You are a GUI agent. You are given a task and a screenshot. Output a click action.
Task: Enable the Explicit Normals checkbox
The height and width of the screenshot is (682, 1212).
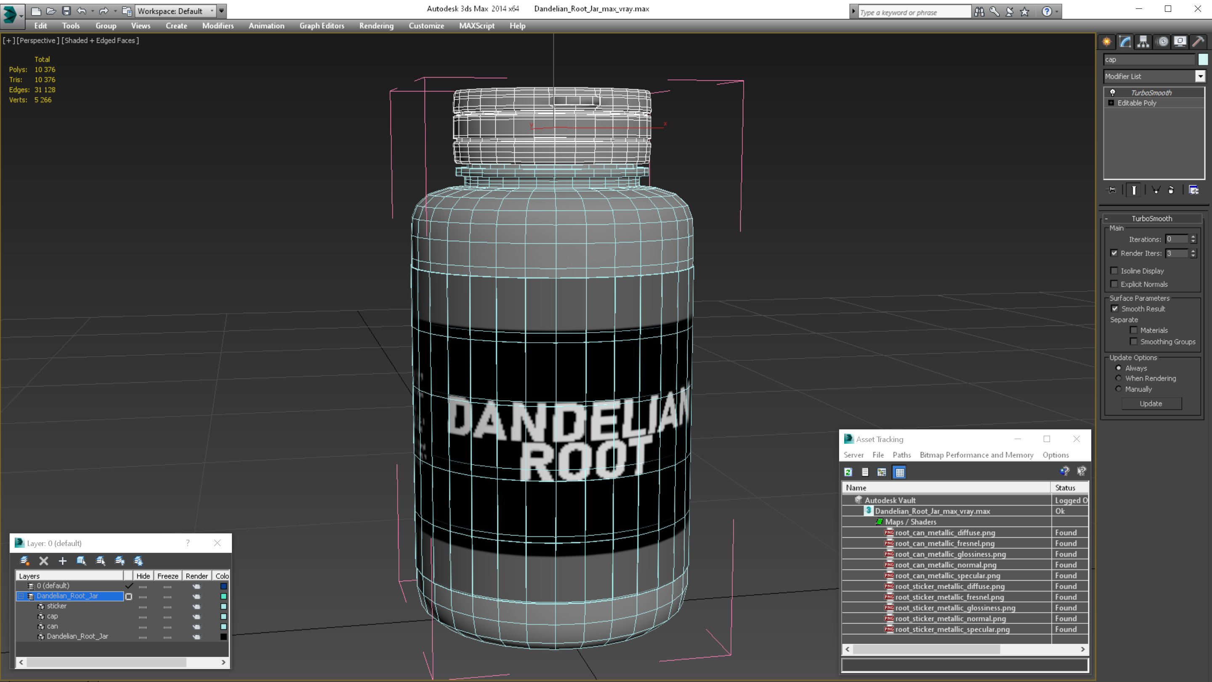[x=1114, y=284]
